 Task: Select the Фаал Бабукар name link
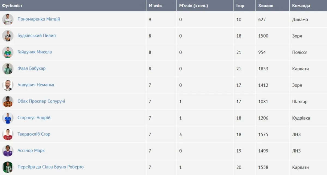tap(31, 68)
